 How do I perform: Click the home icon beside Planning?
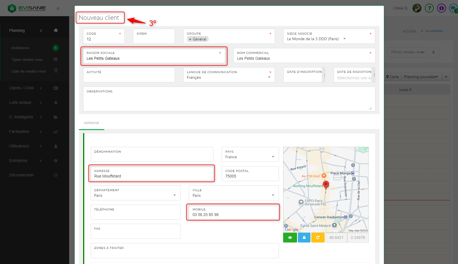coord(56,30)
